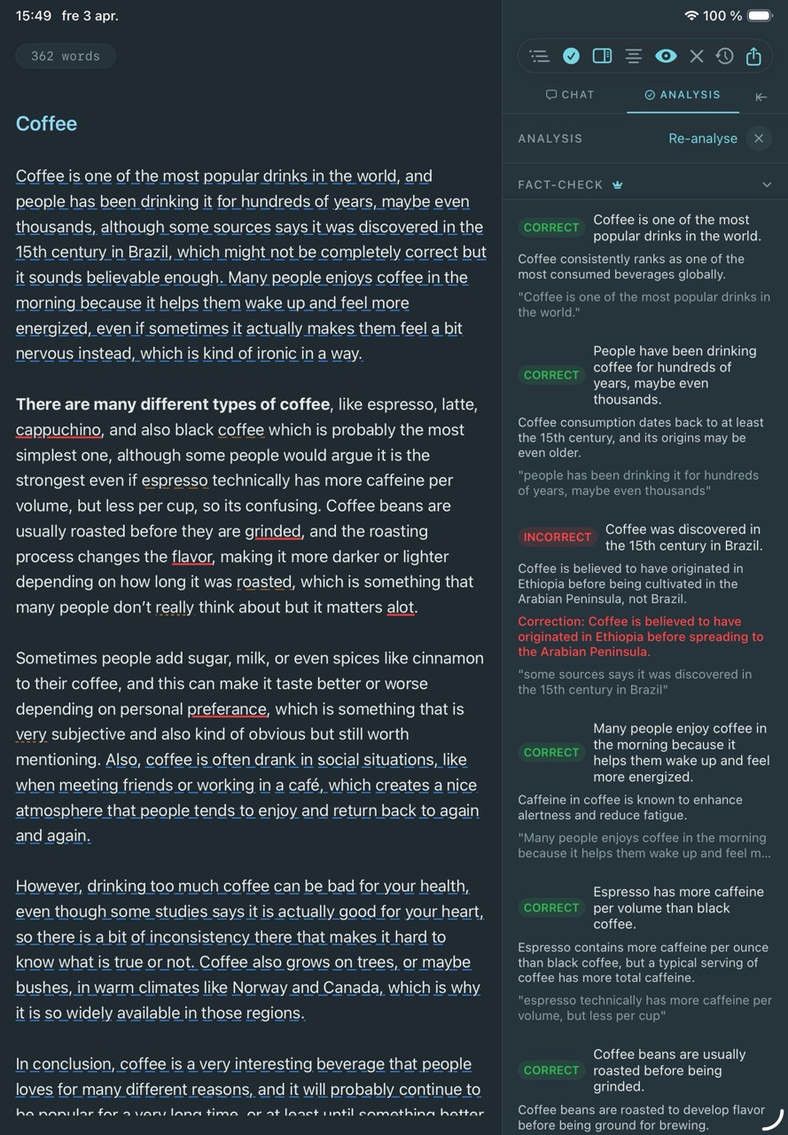Screen dimensions: 788x1135
Task: Click the Coffee document title
Action: (x=46, y=123)
